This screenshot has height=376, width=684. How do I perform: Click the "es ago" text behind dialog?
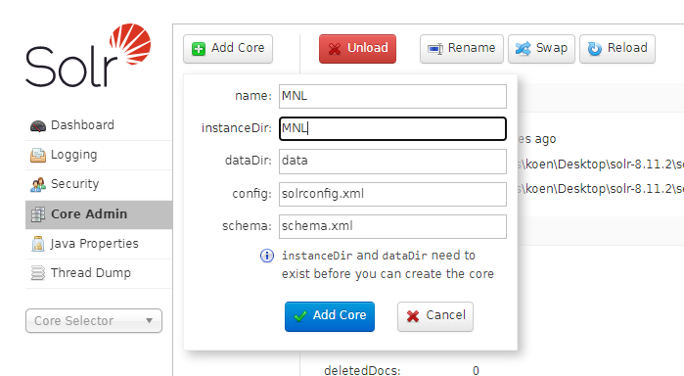click(537, 139)
